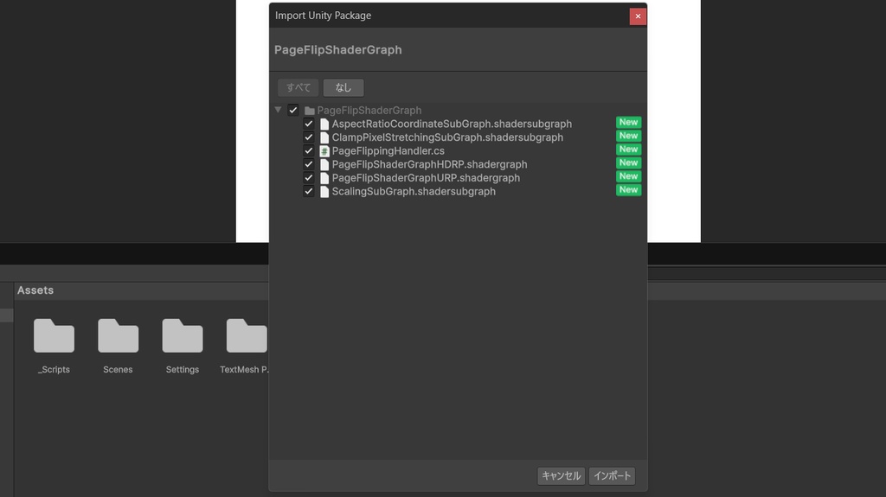Viewport: 886px width, 497px height.
Task: Select ClampPixelStretchingSubGraph.shadersubgraph file name
Action: point(447,137)
